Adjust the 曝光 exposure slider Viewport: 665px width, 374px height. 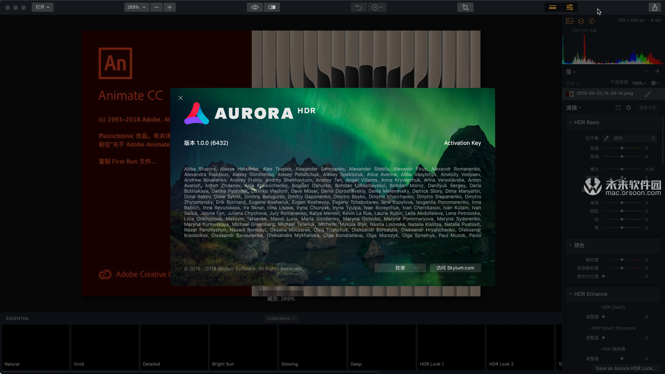622,169
